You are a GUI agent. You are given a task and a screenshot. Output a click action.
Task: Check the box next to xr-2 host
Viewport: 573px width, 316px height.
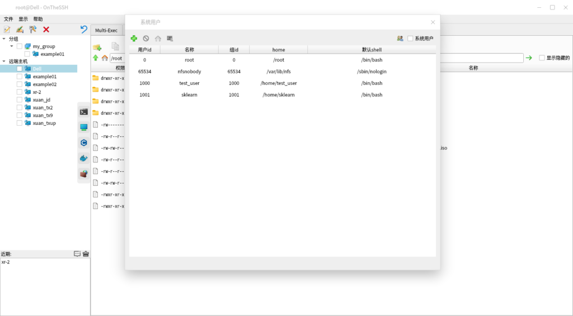(20, 92)
